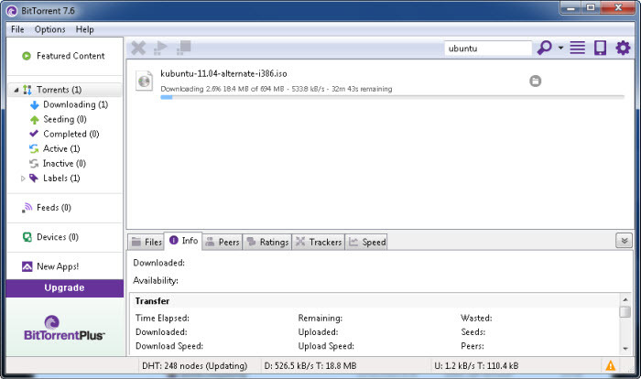The image size is (641, 379).
Task: Click the Transfer pane scroll up arrow
Action: (x=625, y=299)
